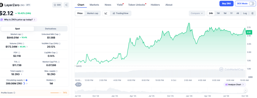Click the Profile Score info icon
The width and height of the screenshot is (257, 98).
14,93
